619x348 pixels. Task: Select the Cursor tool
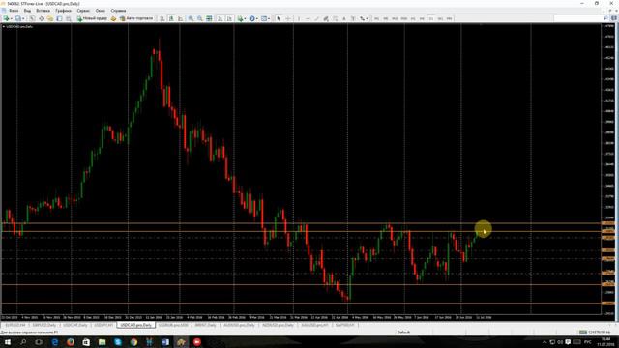point(279,18)
